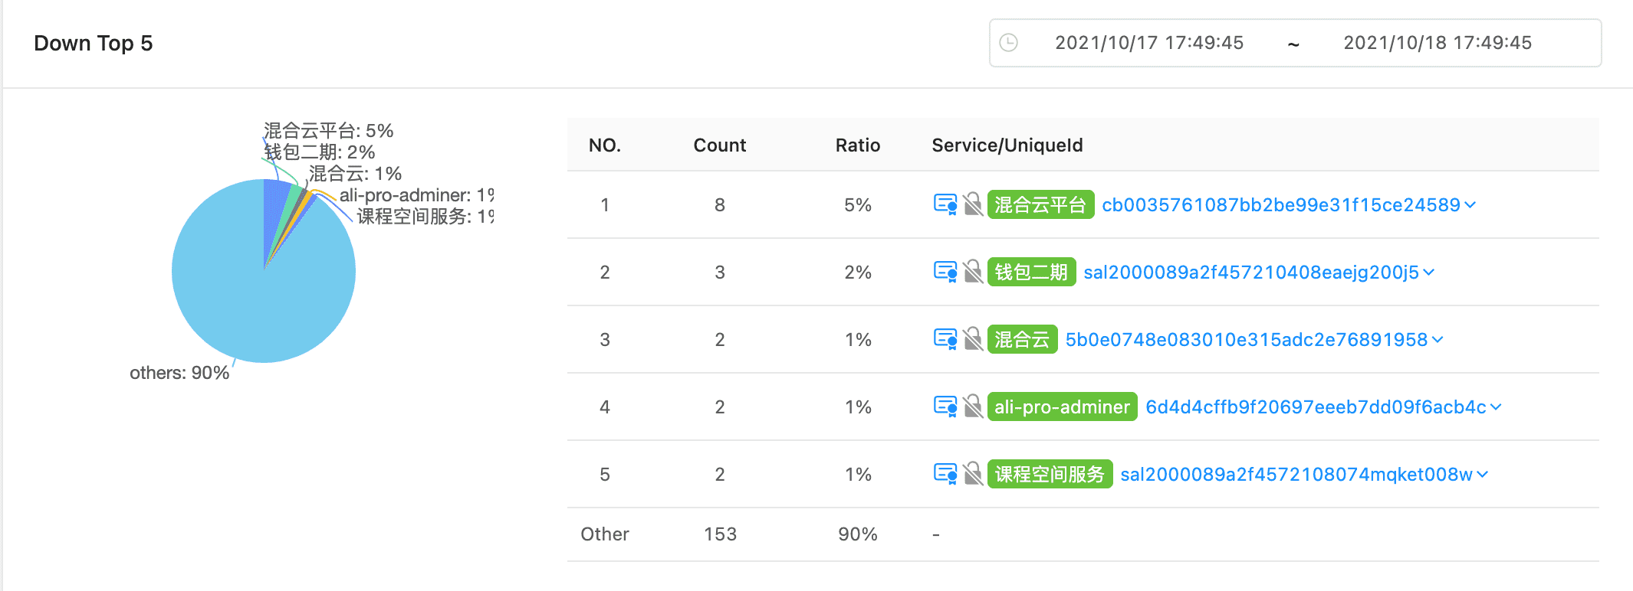Open unique ID sal2000089a2f457210408eaejg200j5

pos(1251,273)
